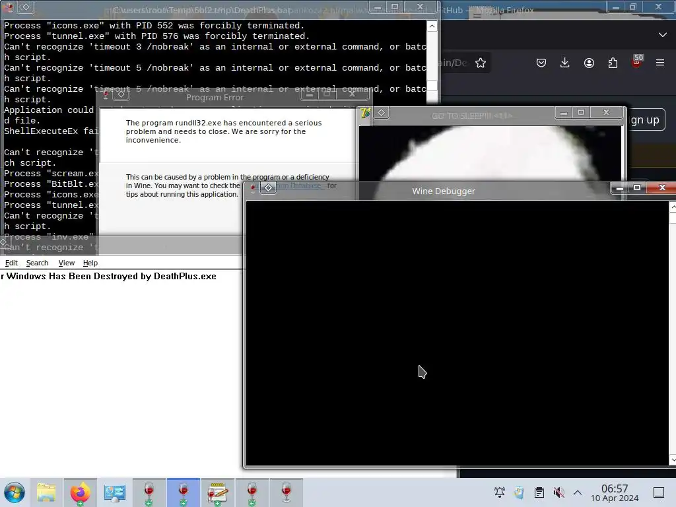Screen dimensions: 676x507
Task: Click the scroll-up arrow in console window
Action: 432,26
